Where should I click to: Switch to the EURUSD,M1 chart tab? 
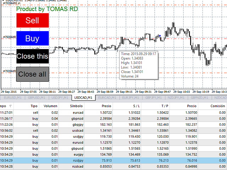point(13,98)
